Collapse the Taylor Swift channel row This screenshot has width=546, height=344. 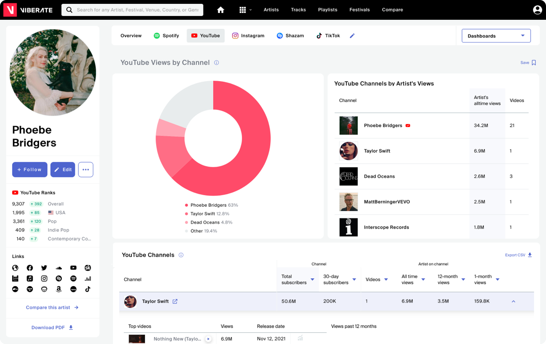coord(513,301)
